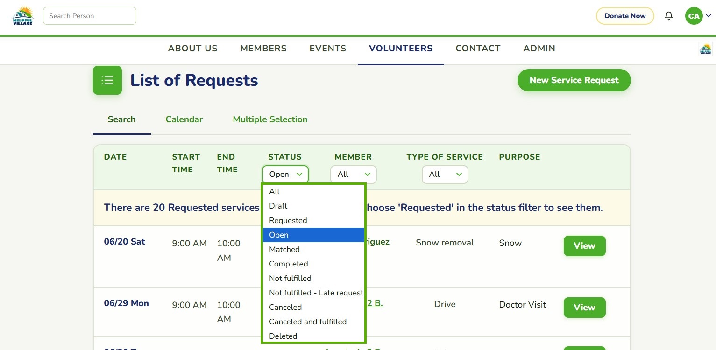Click the green list icon beside title

click(x=107, y=80)
